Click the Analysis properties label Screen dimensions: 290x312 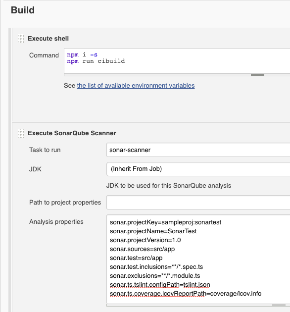pyautogui.click(x=56, y=222)
